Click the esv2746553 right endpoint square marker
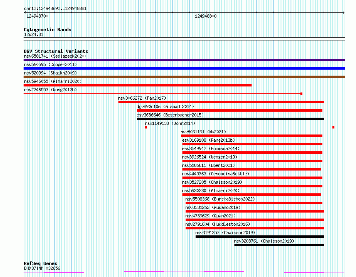This screenshot has width=356, height=277. [x=301, y=94]
